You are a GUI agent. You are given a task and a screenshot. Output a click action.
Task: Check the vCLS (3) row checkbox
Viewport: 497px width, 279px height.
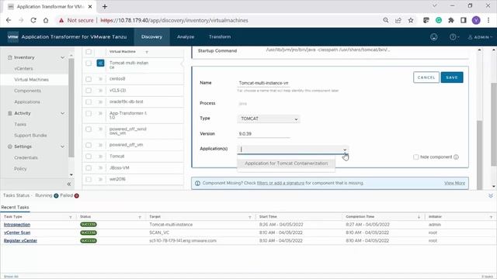[x=89, y=91]
